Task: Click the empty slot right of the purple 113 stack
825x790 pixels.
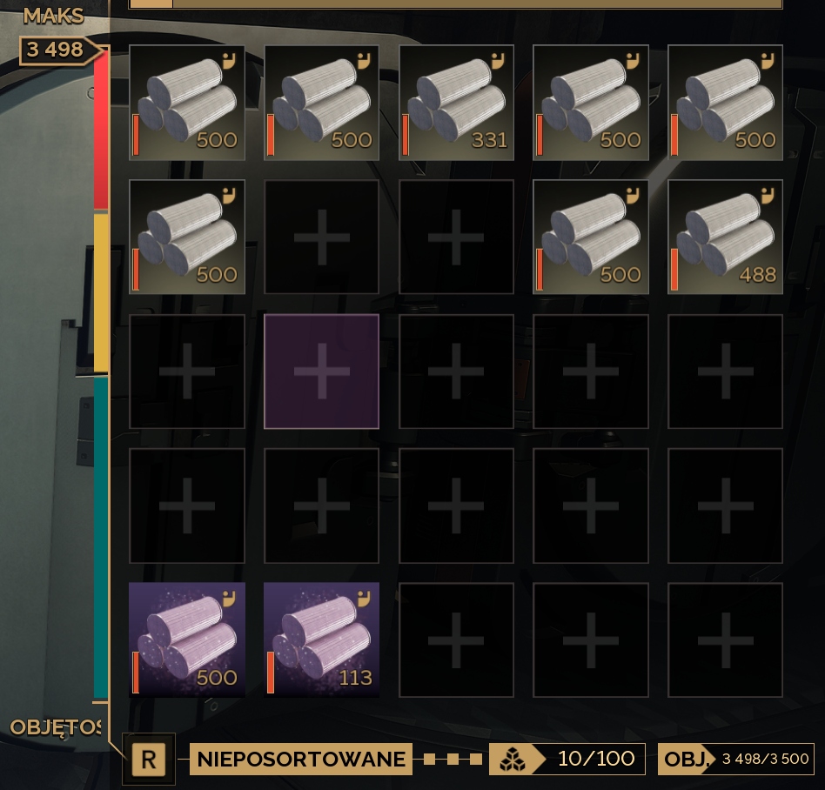Action: click(456, 639)
